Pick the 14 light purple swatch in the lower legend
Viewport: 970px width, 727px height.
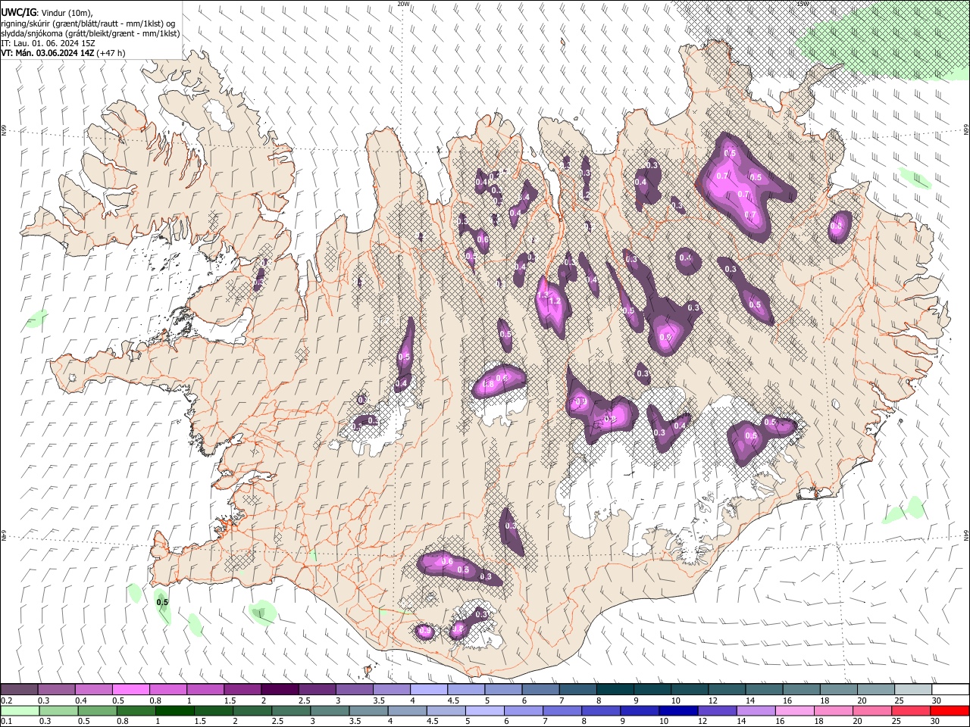tap(756, 710)
